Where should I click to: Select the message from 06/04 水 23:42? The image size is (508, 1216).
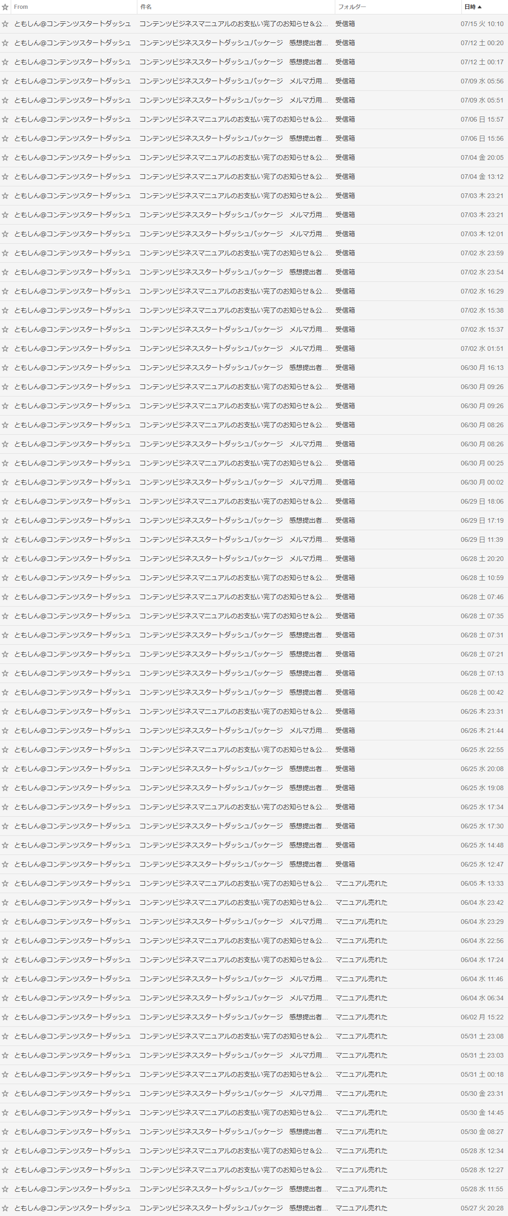[x=254, y=902]
